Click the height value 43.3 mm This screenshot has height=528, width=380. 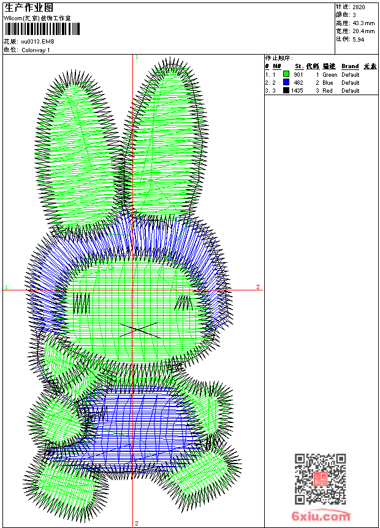(363, 23)
